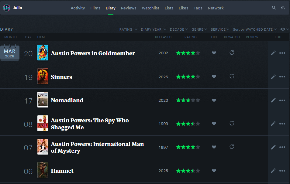Toggle like heart for The Spy Who Shagged Me
The height and width of the screenshot is (184, 290).
[214, 124]
